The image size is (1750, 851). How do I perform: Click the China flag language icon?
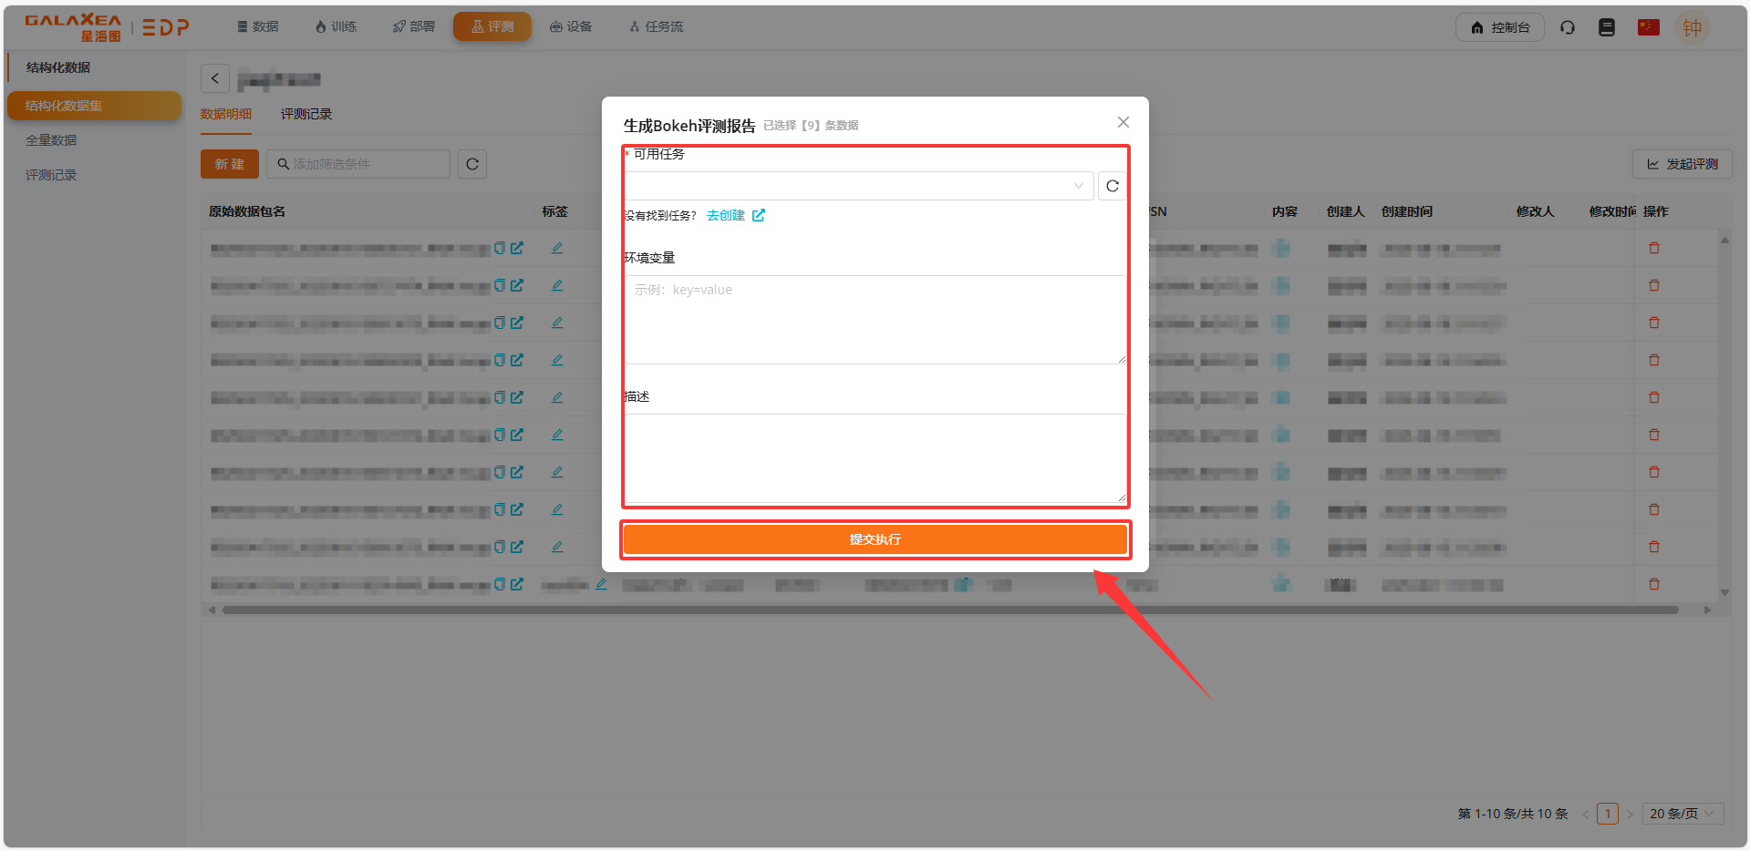pyautogui.click(x=1648, y=27)
